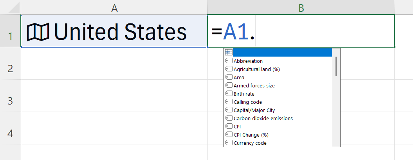Click the tag icon beside Armed forces size
Screen dimensions: 413x160
click(x=229, y=85)
